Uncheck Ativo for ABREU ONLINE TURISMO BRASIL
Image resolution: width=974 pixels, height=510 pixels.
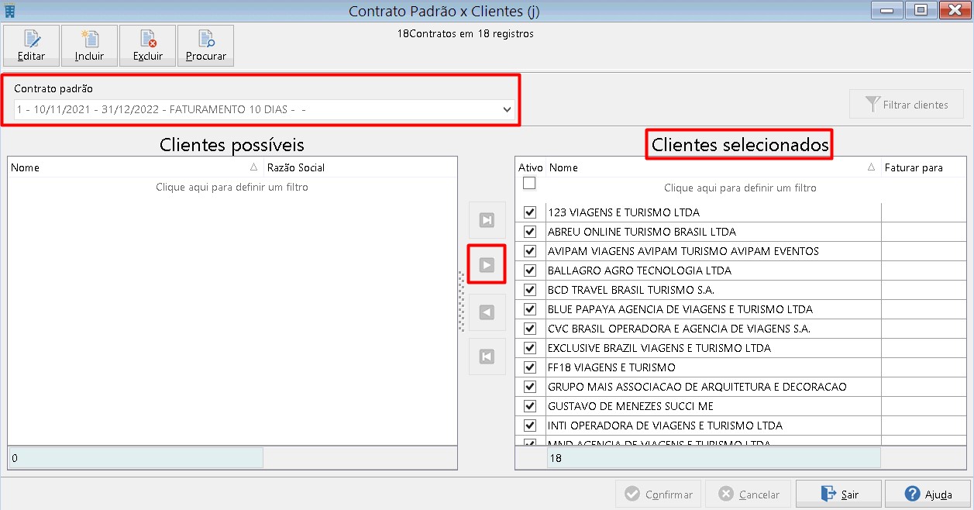coord(530,231)
